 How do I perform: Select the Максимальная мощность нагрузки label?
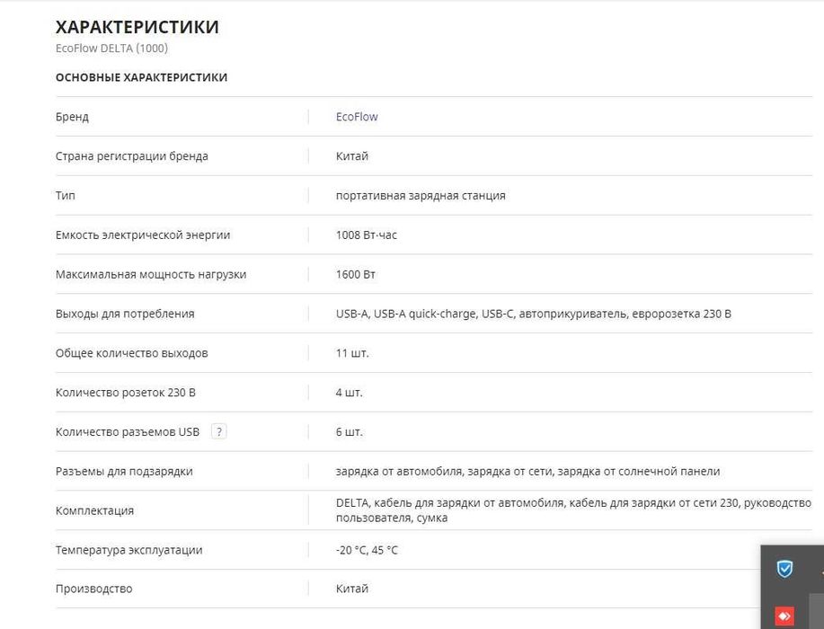150,274
